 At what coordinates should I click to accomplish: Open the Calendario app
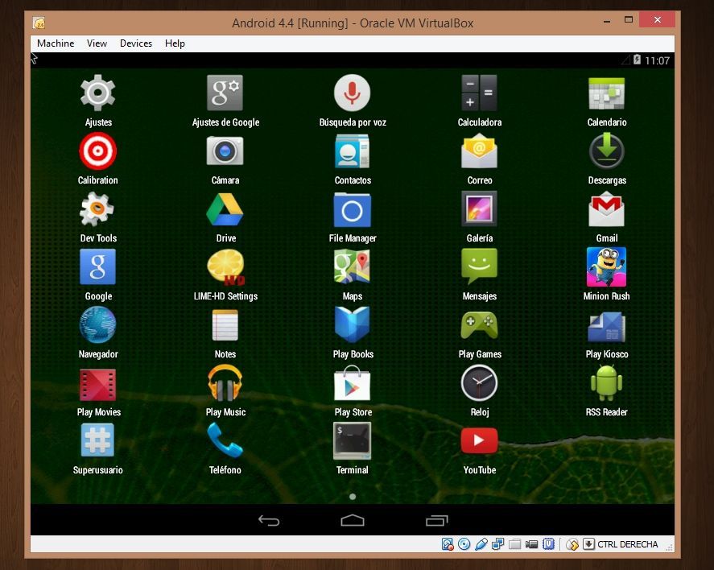coord(606,93)
